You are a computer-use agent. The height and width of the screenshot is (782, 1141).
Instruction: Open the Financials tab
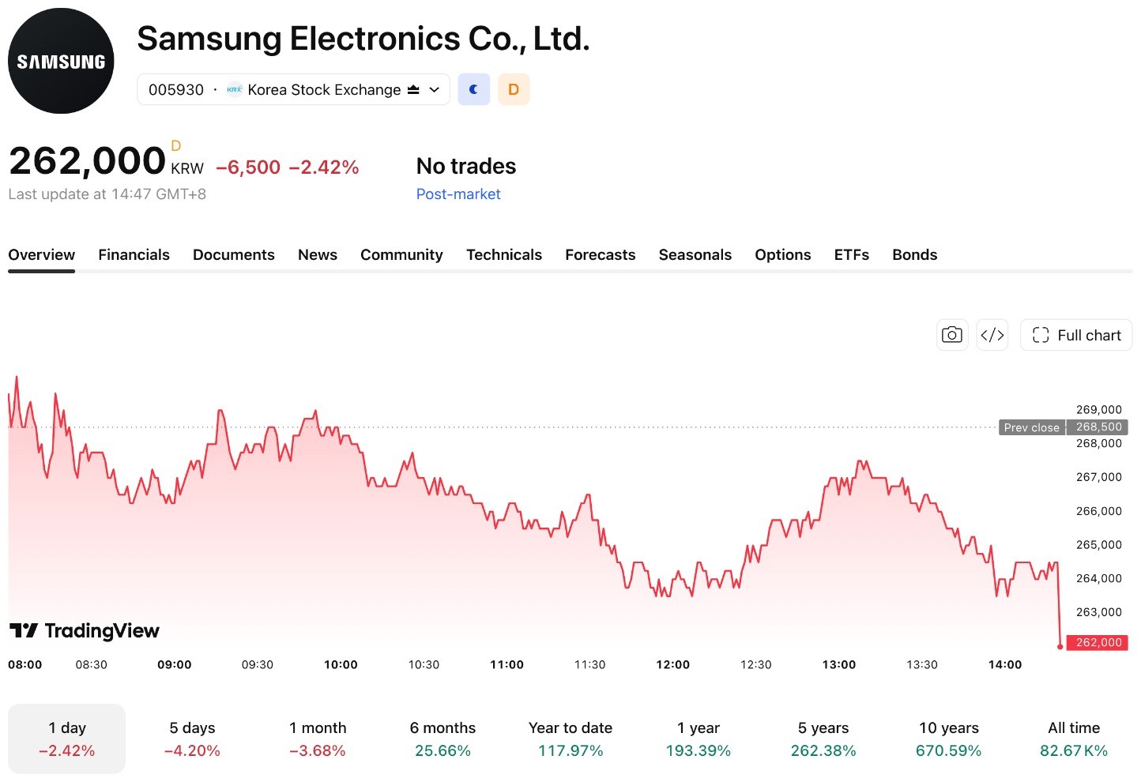point(134,254)
